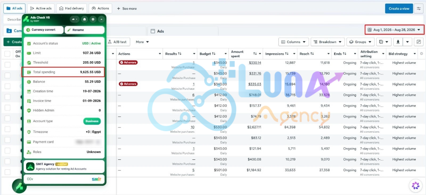Click the Roles person icon
This screenshot has width=426, height=195.
pyautogui.click(x=29, y=152)
